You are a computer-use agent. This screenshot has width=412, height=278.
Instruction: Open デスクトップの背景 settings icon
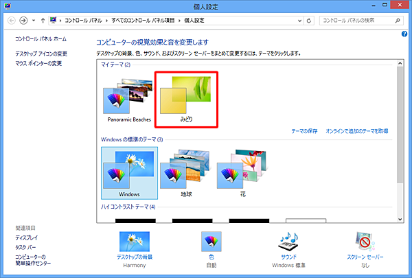135,242
